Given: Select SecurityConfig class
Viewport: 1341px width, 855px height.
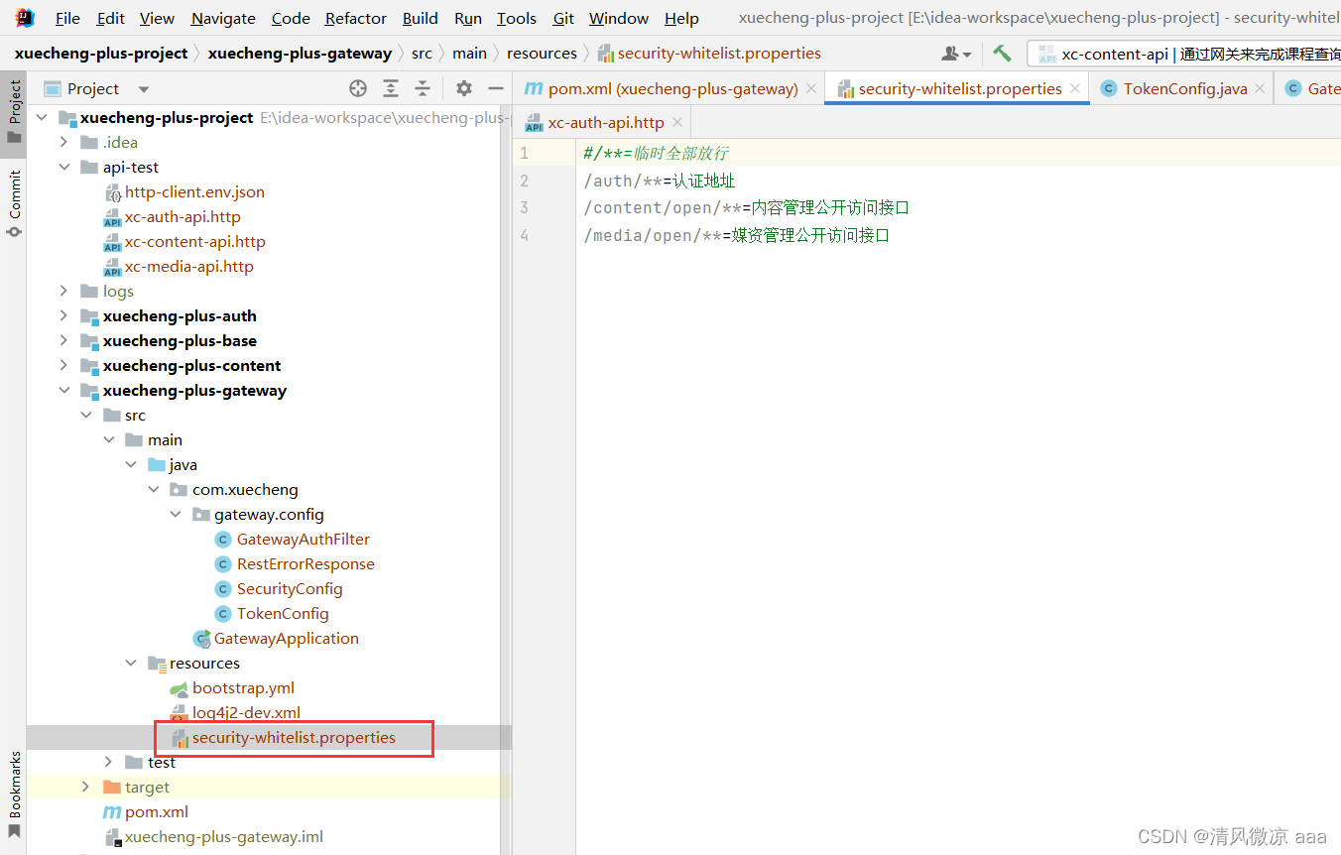Looking at the screenshot, I should pyautogui.click(x=290, y=588).
